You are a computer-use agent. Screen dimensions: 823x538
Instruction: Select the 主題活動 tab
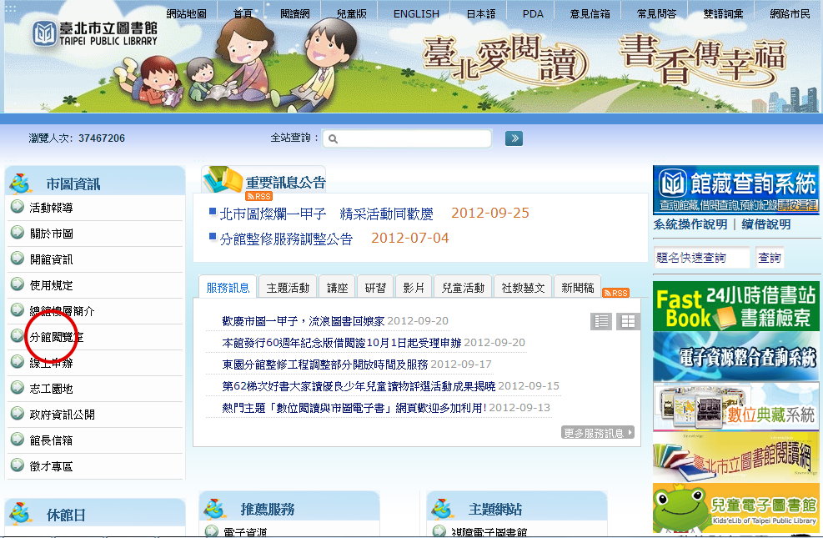click(288, 287)
